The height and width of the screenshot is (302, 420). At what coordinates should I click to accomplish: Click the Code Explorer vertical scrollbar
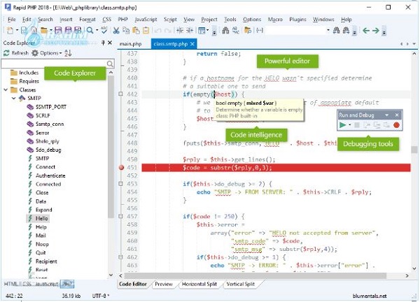pos(111,147)
